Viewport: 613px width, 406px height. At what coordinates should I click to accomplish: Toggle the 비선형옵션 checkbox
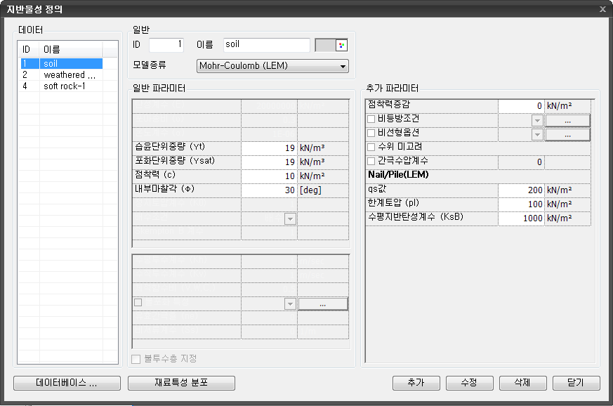point(371,133)
